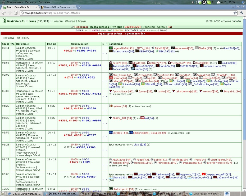This screenshot has width=246, height=196.
Task: Open the Бой [01:27] battle link
Action: (x=133, y=27)
